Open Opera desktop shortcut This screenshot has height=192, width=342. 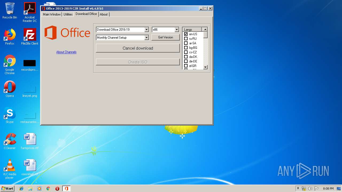coord(10,89)
